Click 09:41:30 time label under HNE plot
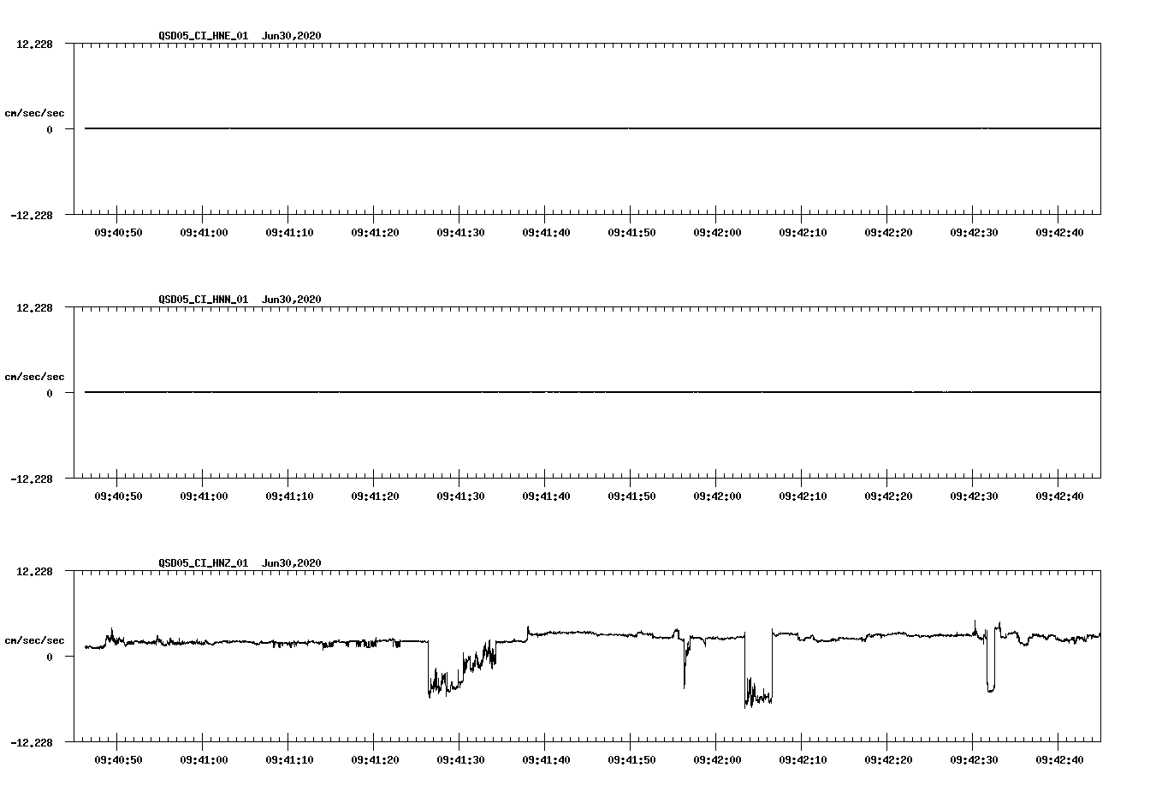Image resolution: width=1162 pixels, height=791 pixels. click(x=460, y=233)
